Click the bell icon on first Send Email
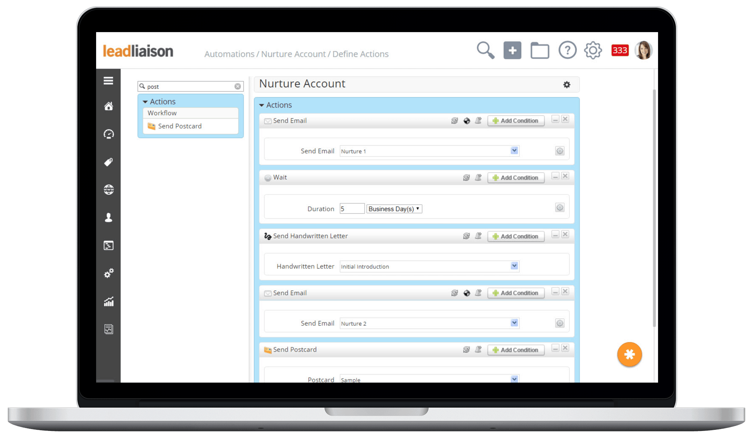Screen dimensions: 753x436 478,121
